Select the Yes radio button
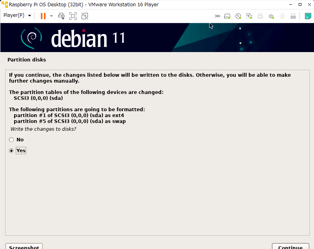 11,151
